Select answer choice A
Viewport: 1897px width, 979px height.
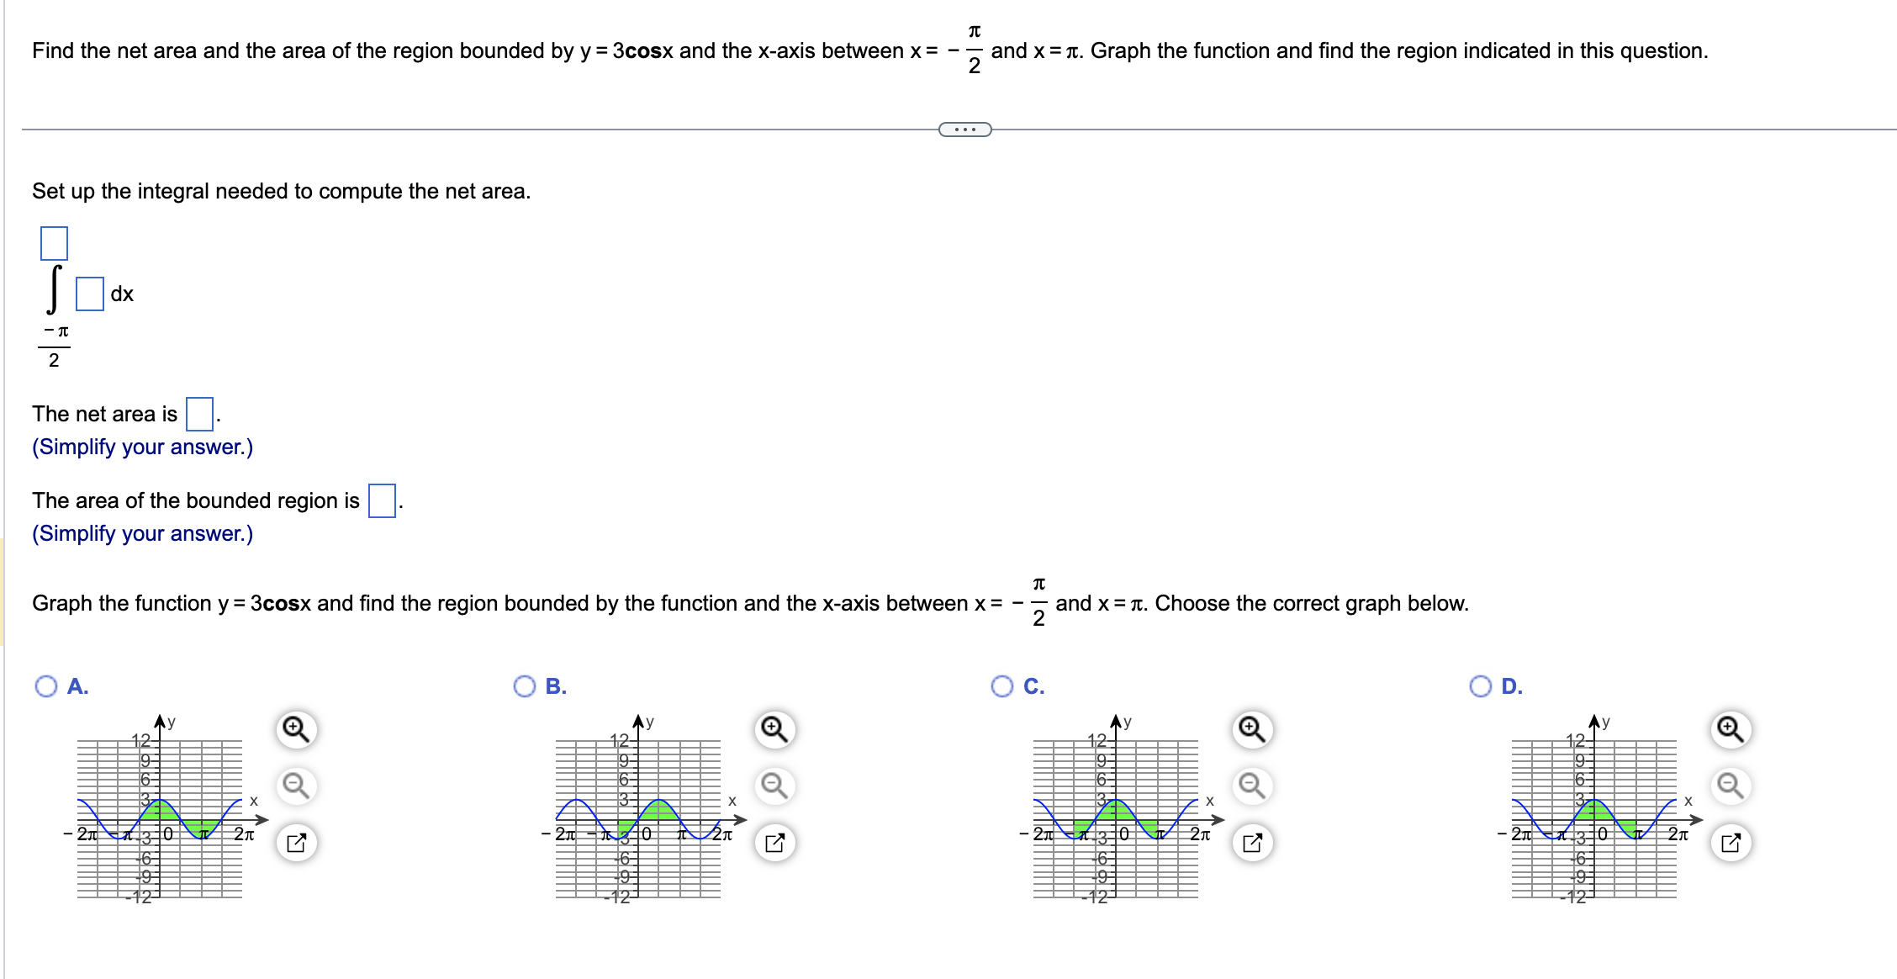pos(45,686)
